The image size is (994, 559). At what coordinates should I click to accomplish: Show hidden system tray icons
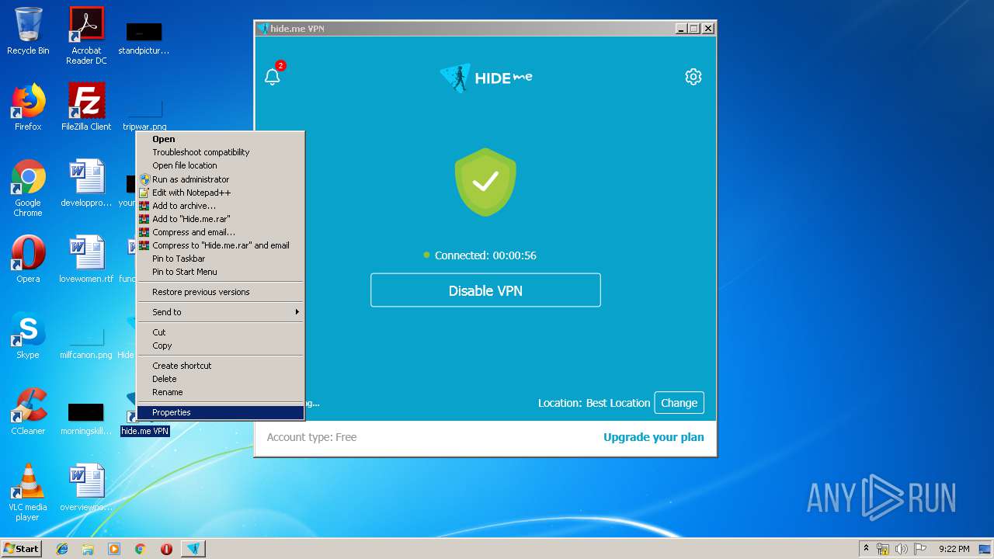pos(867,548)
